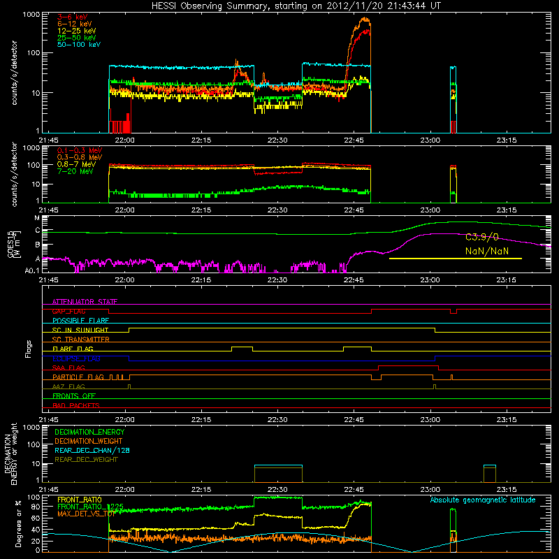The width and height of the screenshot is (559, 559).
Task: Click the DECIMATION_WEIGHT legend label
Action: (89, 441)
